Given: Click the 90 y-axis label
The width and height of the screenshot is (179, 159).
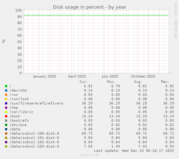Looking at the screenshot, I should point(19,17).
